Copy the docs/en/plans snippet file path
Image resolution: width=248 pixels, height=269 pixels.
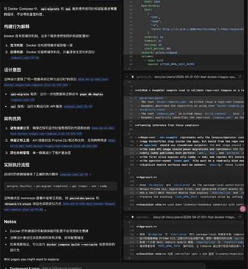click(x=240, y=77)
